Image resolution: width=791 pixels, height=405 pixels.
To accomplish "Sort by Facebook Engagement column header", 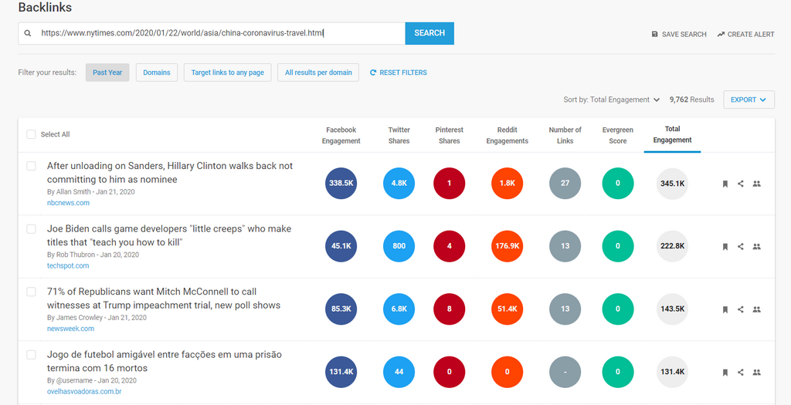I will pyautogui.click(x=341, y=135).
